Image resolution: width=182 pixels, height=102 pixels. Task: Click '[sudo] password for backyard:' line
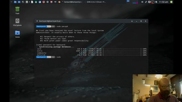[x=51, y=45]
